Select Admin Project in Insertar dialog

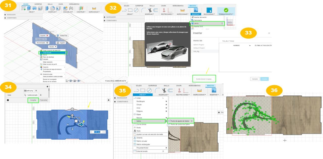[x=199, y=45]
